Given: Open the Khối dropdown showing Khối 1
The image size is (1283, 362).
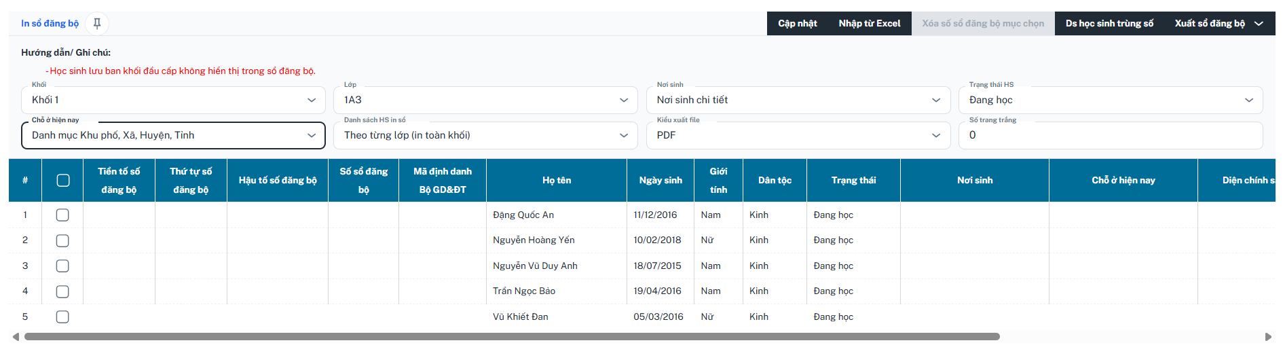Looking at the screenshot, I should [173, 100].
